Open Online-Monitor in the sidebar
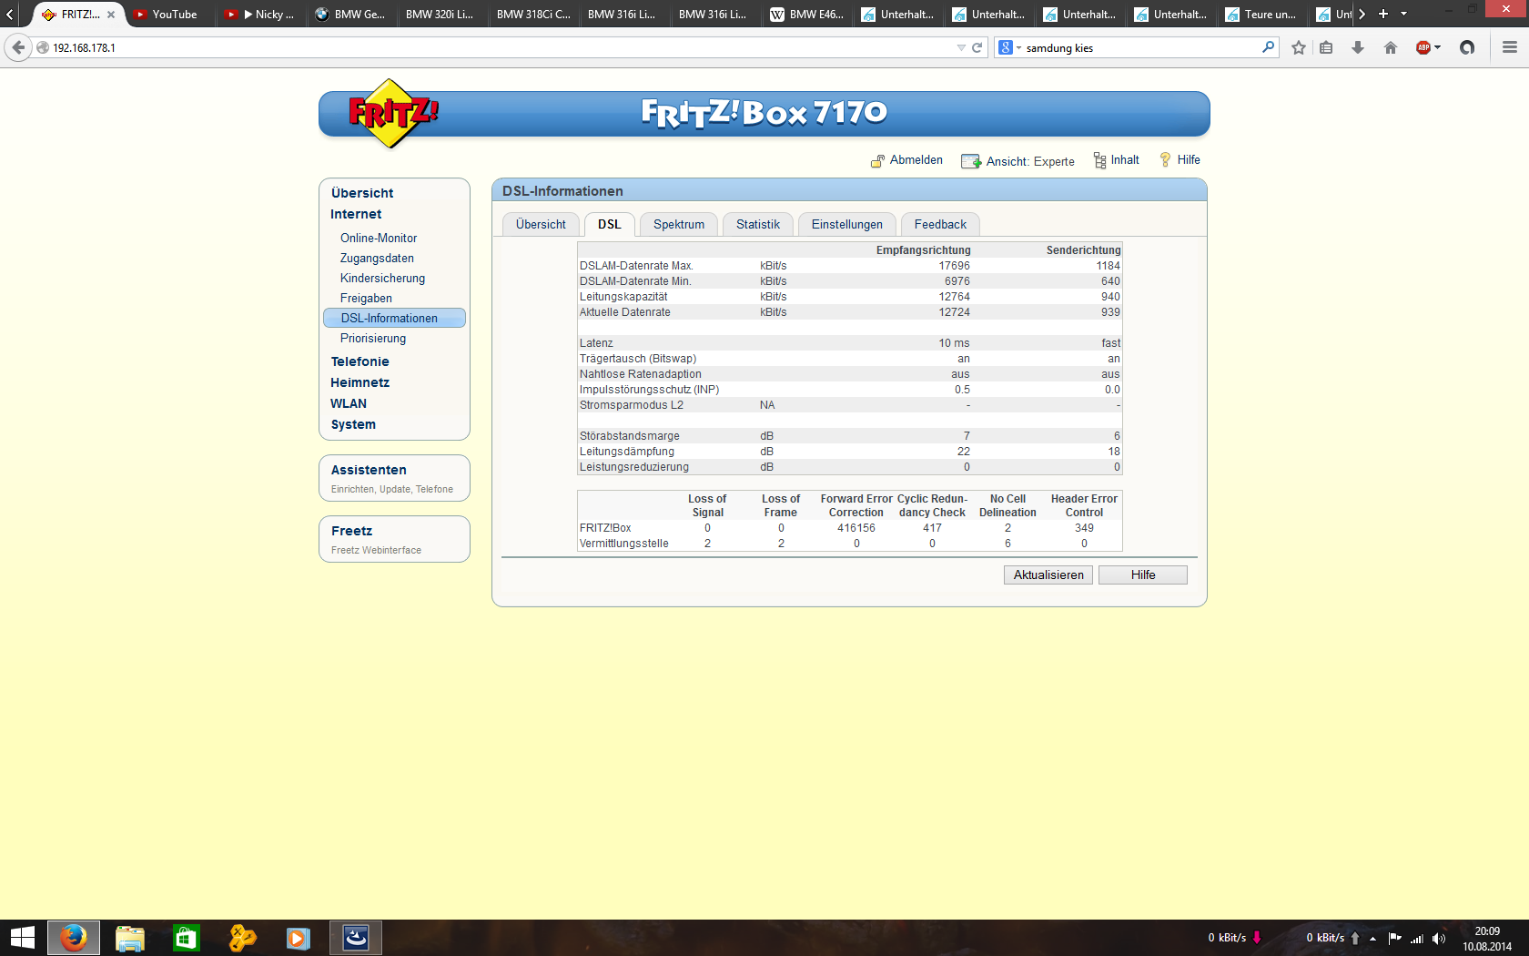This screenshot has height=956, width=1529. pos(379,238)
